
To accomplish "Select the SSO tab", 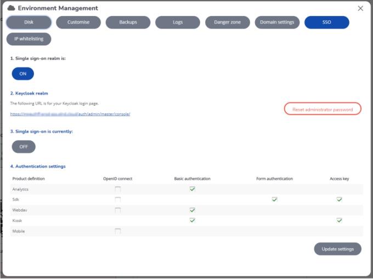I will coord(327,22).
